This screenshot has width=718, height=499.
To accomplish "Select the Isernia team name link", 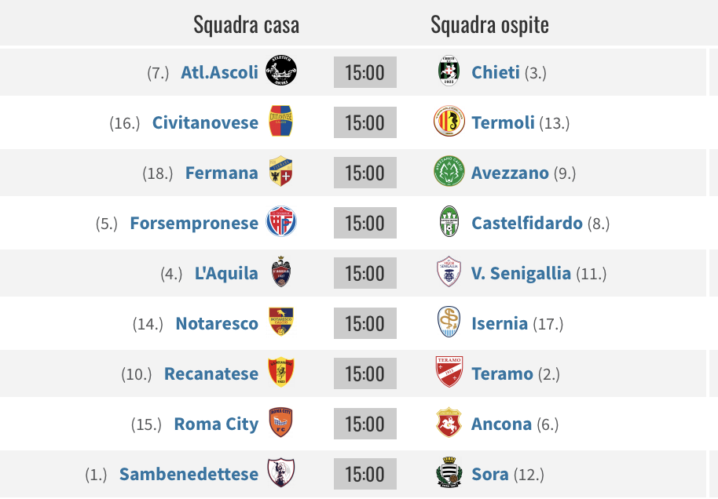I will click(x=500, y=324).
